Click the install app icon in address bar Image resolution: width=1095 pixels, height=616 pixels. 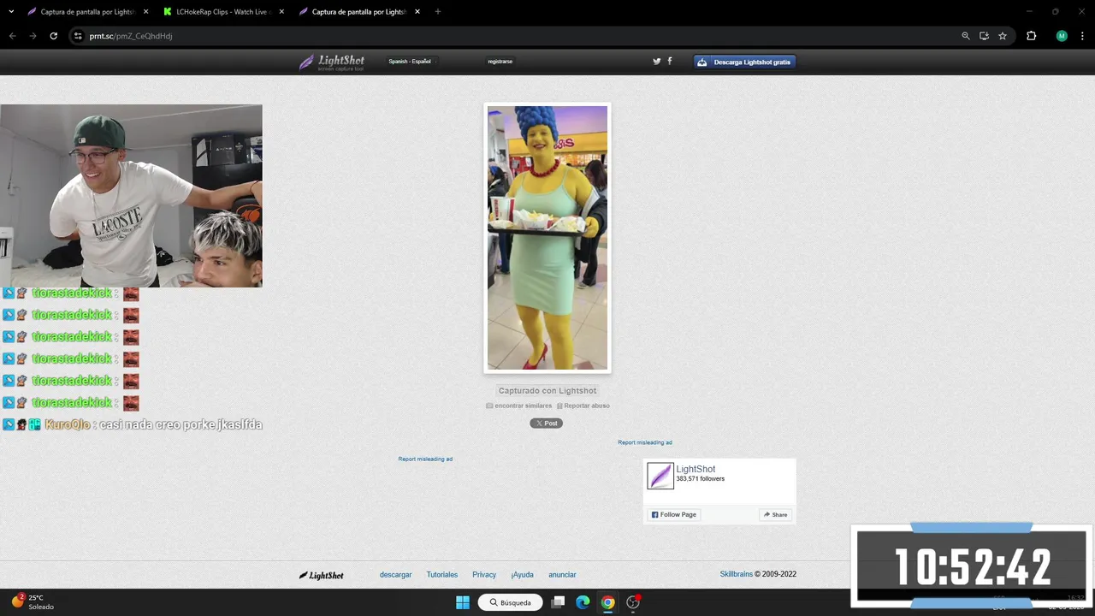click(984, 36)
